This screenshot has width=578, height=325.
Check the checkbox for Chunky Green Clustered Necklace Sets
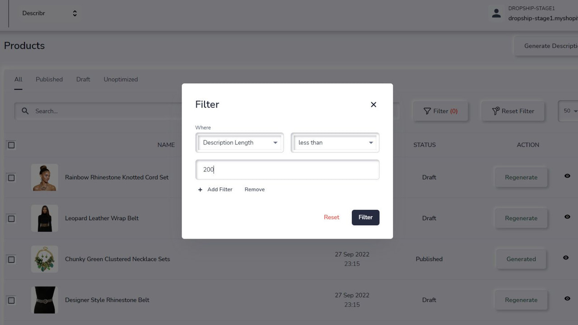11,260
